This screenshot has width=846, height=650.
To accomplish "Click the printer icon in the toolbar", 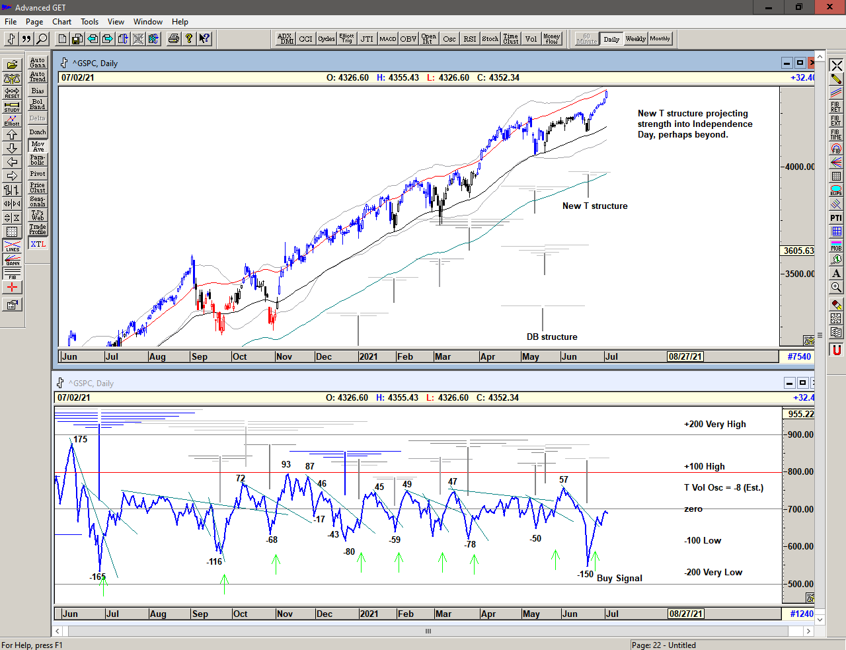I will click(x=173, y=39).
